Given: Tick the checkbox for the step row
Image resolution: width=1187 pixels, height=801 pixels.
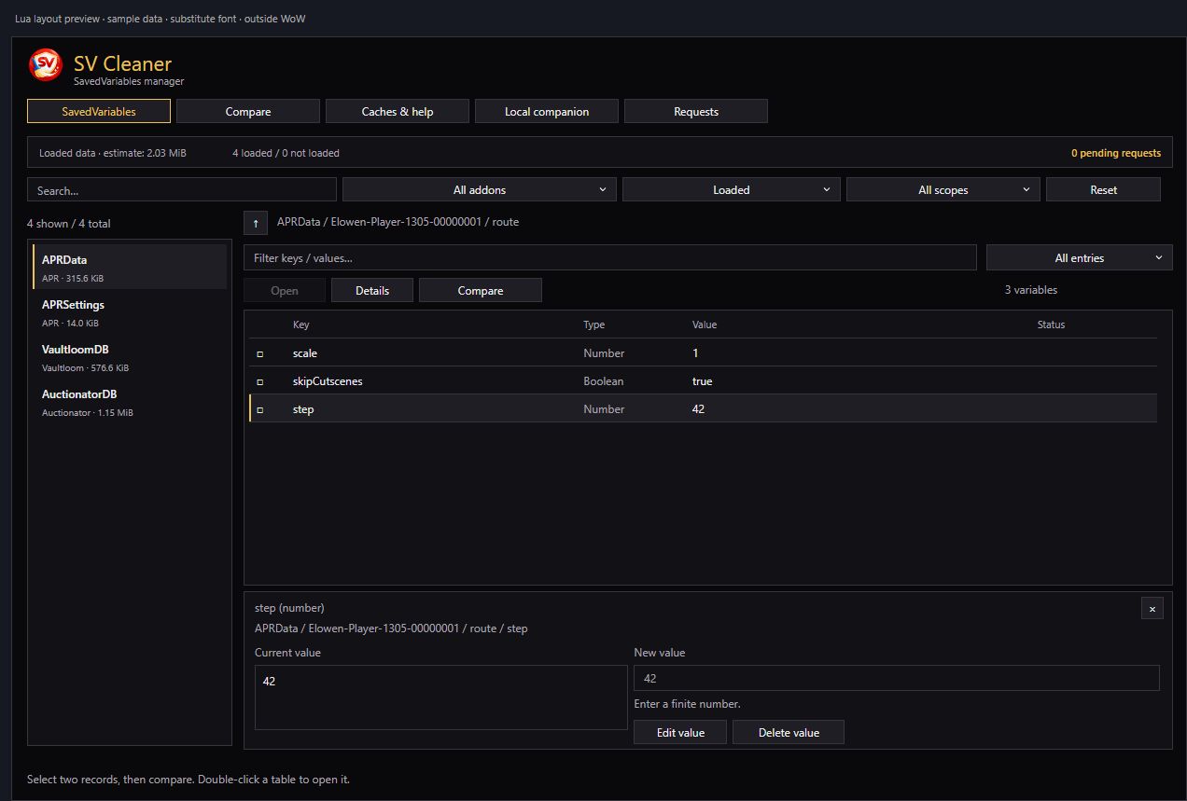Looking at the screenshot, I should click(x=260, y=410).
